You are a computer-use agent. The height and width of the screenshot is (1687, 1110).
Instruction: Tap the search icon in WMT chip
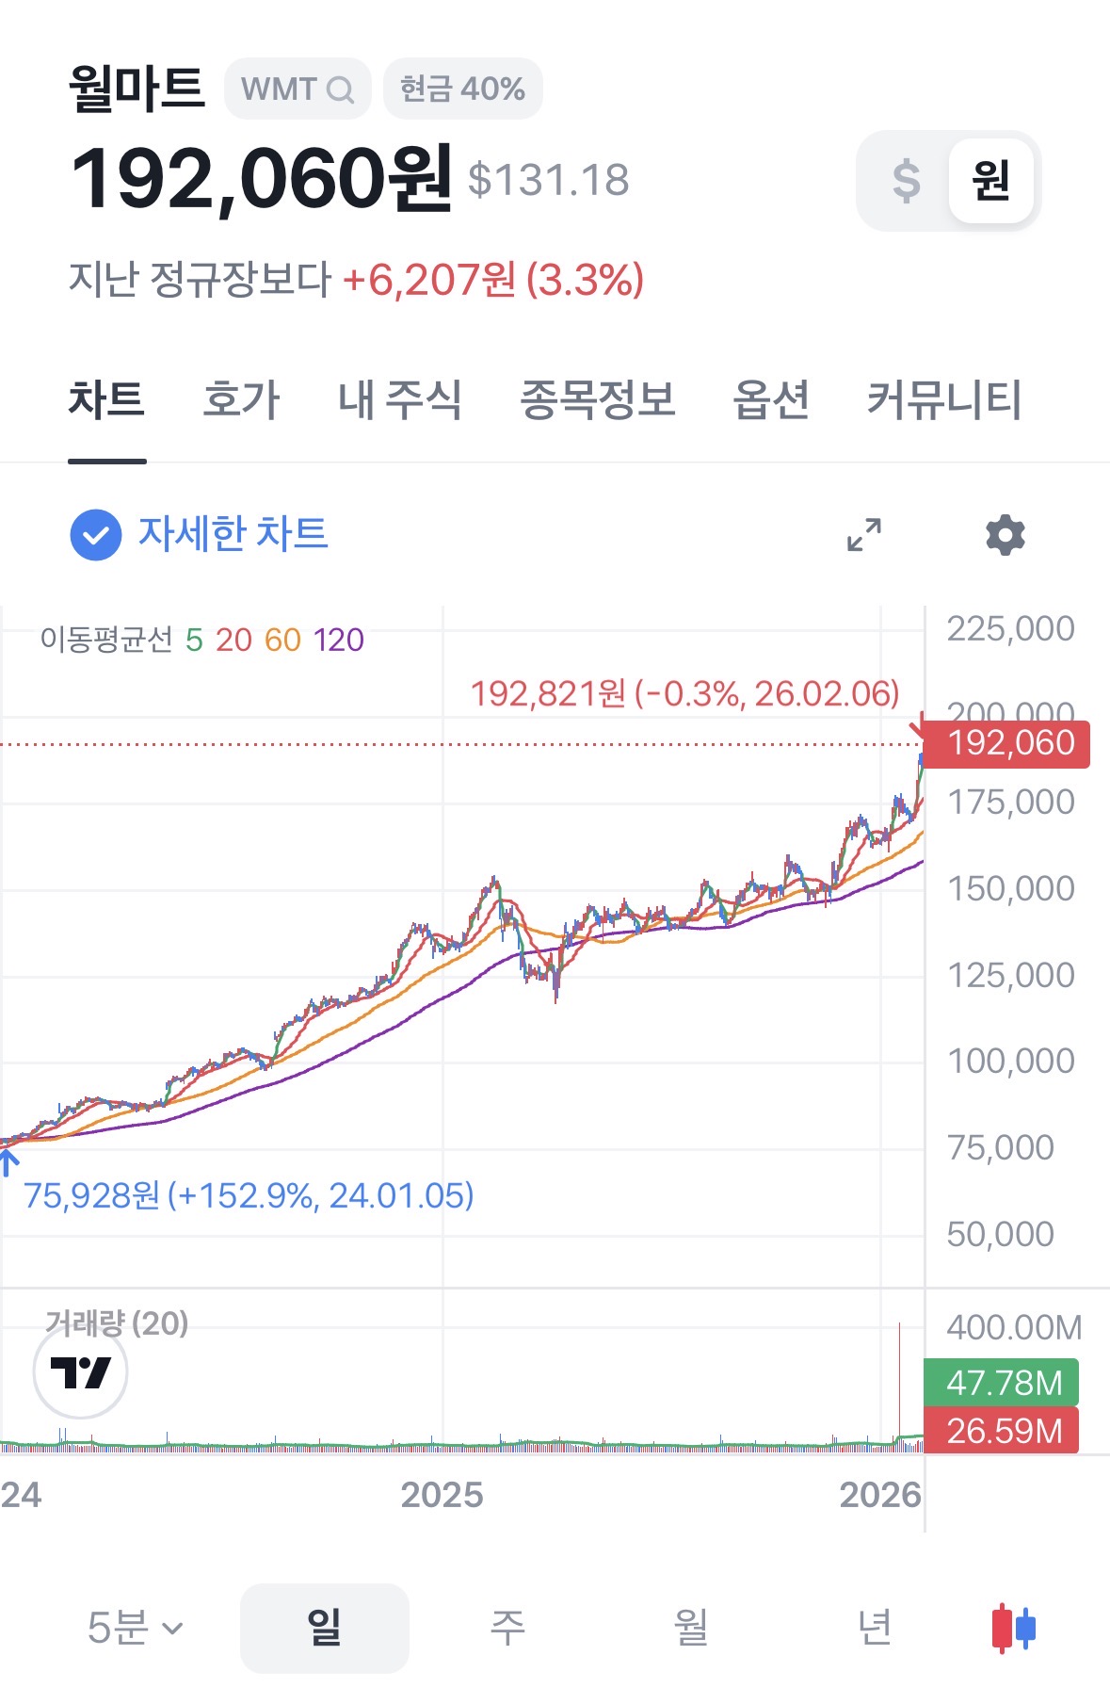(x=340, y=90)
